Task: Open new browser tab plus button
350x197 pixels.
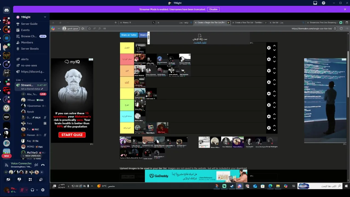Action: tap(115, 23)
